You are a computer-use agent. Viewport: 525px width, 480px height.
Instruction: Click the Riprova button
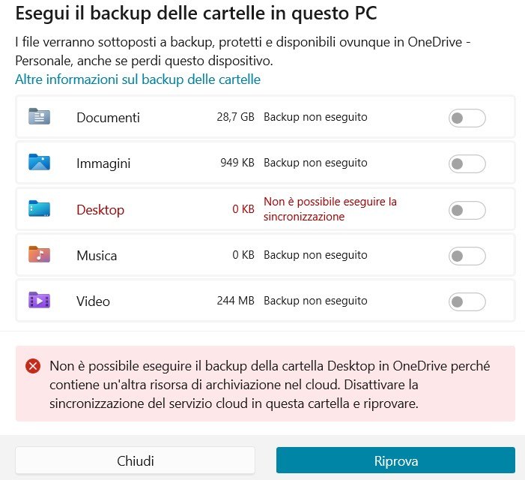(395, 460)
